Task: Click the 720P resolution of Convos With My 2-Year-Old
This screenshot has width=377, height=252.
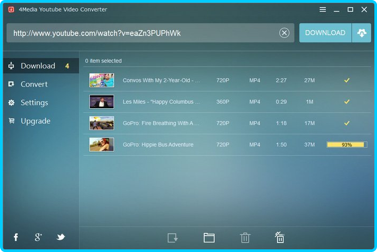Action: [x=223, y=81]
